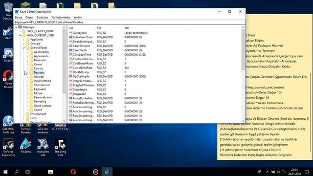Click the key tree vertical scrollbar
The width and height of the screenshot is (313, 176).
pos(64,61)
